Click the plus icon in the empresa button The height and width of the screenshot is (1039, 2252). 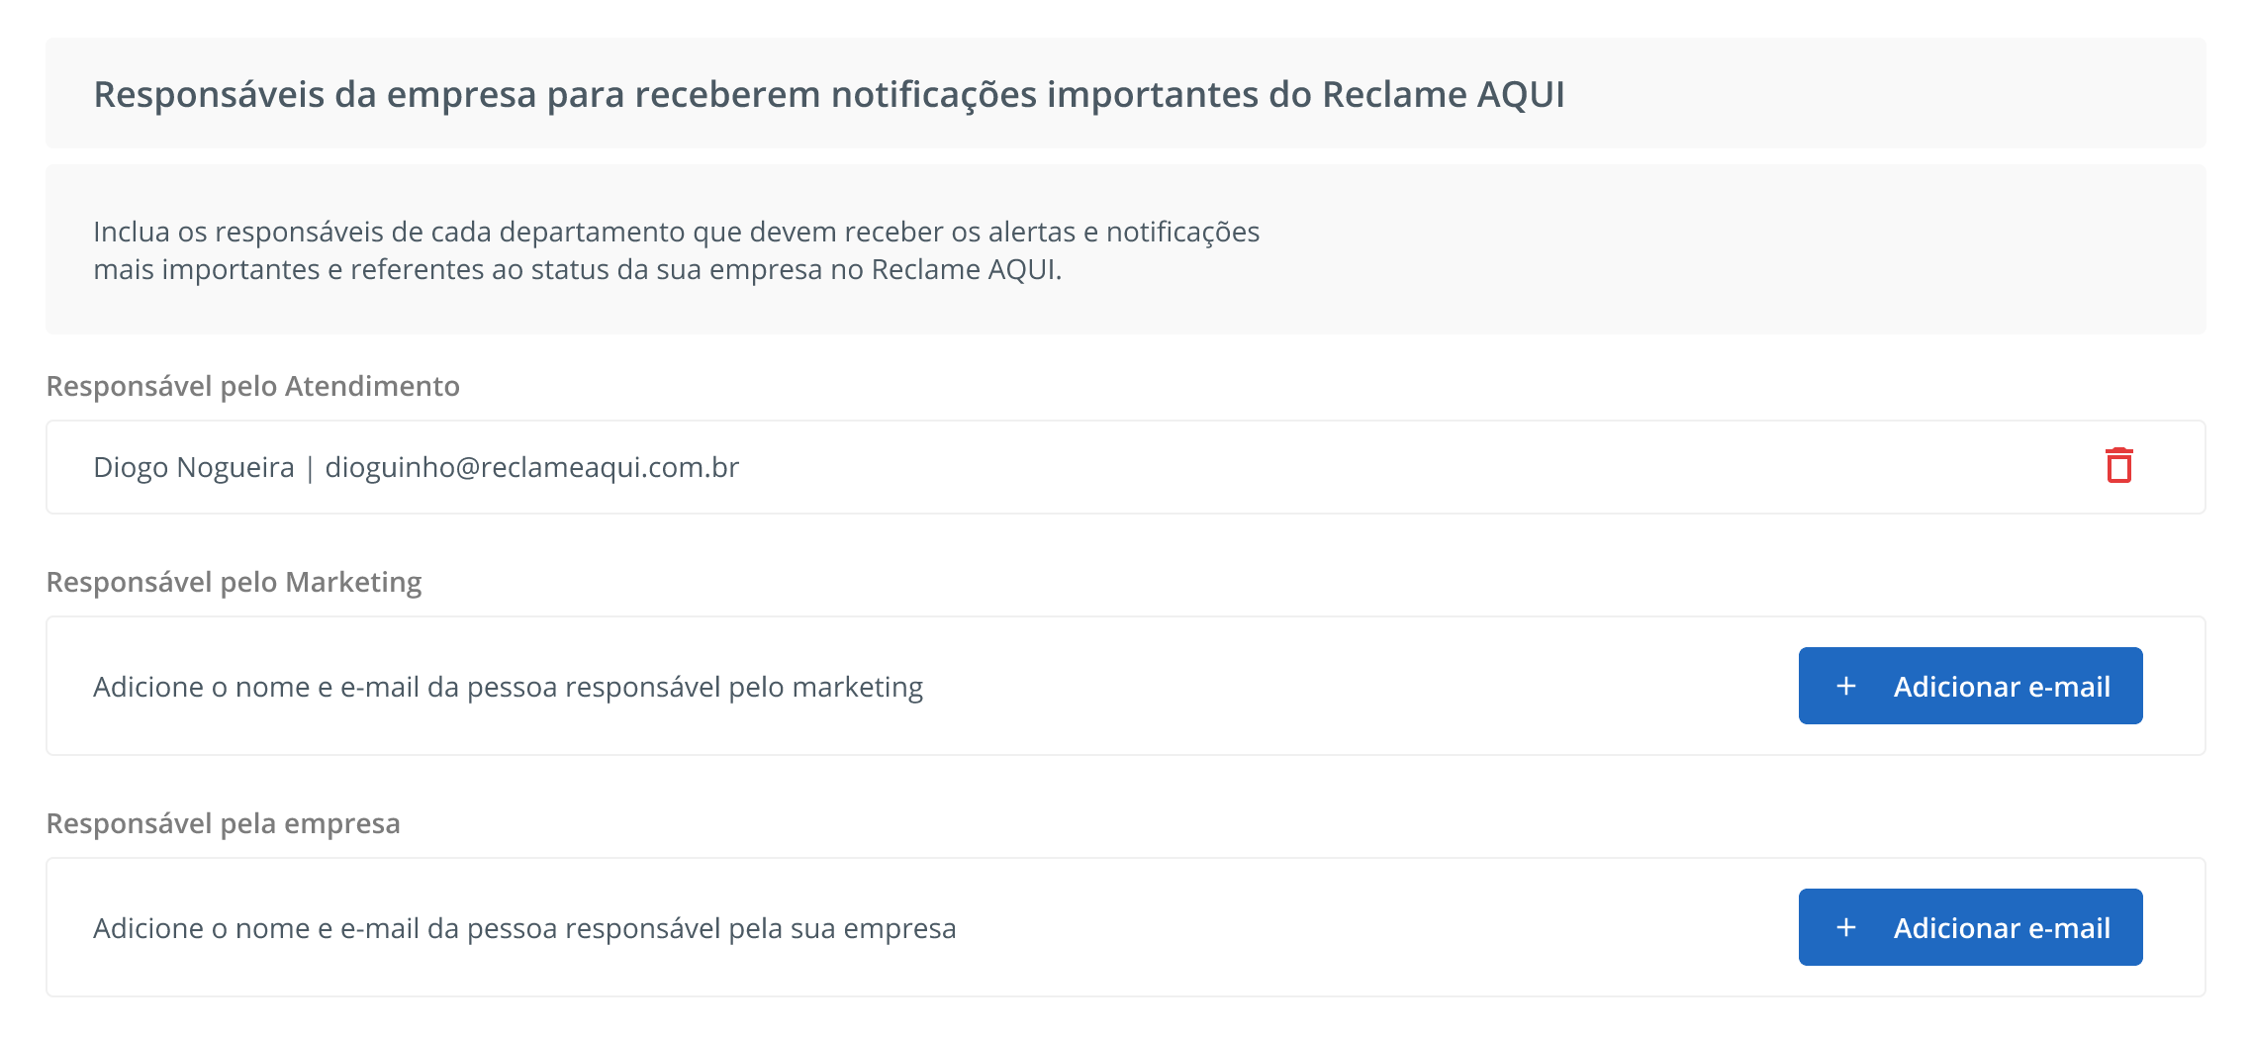[1845, 927]
